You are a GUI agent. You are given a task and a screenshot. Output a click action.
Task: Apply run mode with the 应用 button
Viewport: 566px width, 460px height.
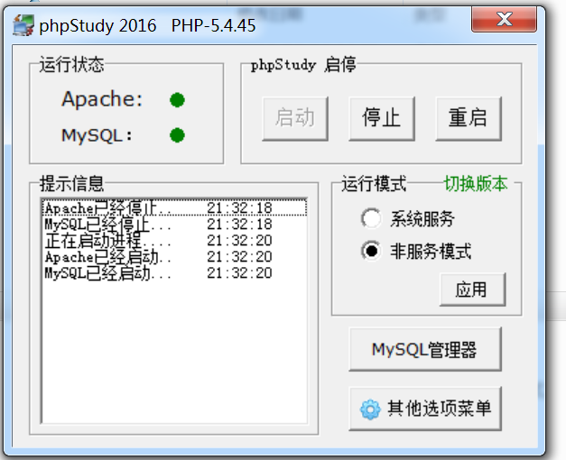click(472, 290)
